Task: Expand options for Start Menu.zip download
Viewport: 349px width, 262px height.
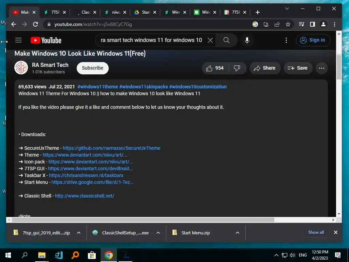Action: (238, 233)
